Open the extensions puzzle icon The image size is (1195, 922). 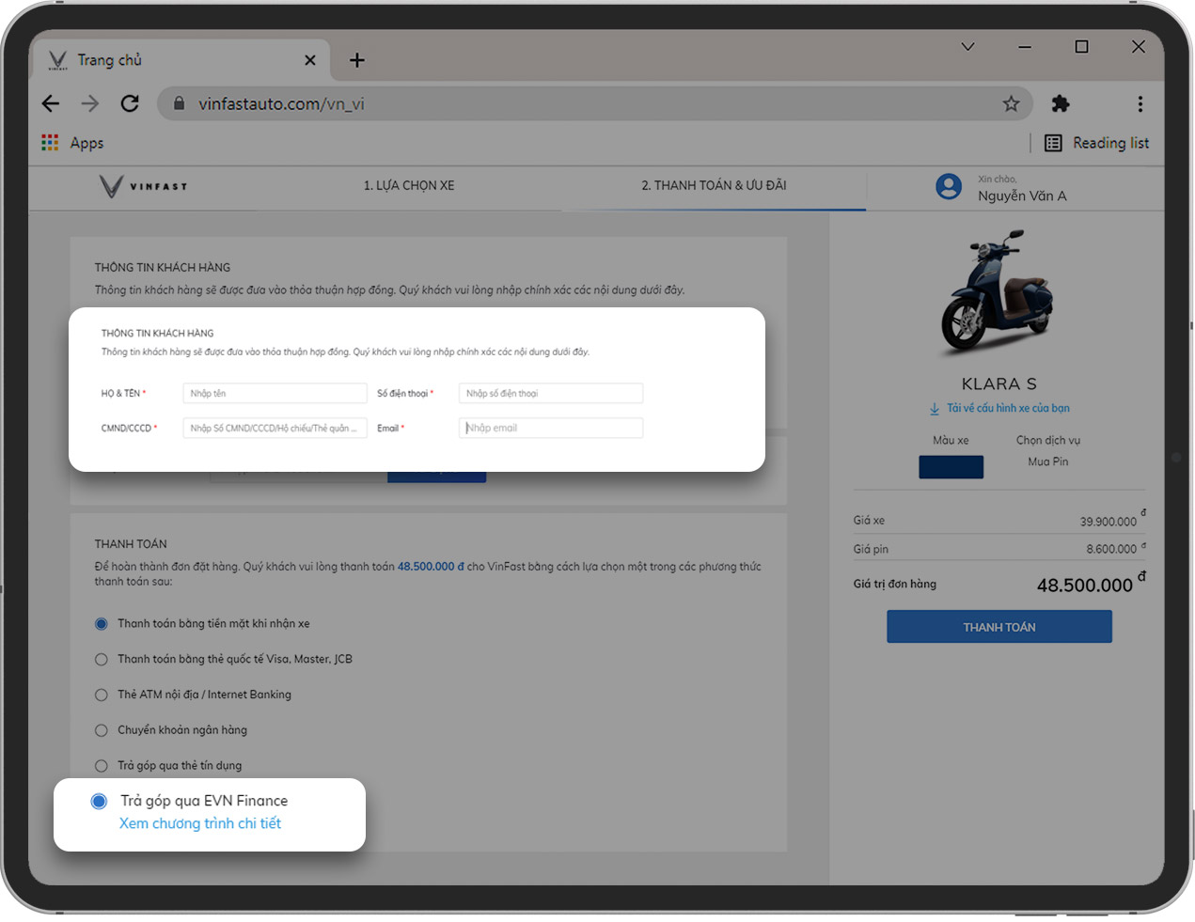point(1061,103)
